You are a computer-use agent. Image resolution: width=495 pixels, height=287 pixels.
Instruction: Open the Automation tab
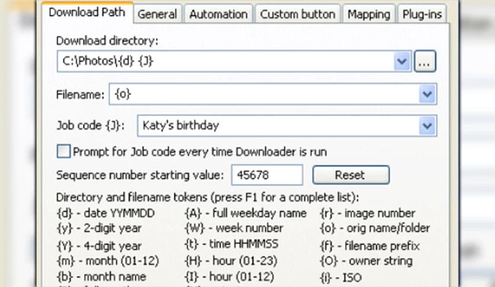(218, 14)
